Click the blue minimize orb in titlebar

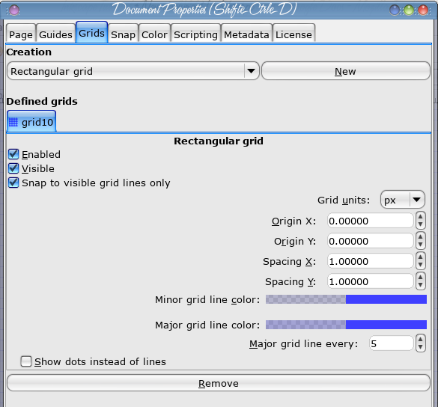tap(395, 10)
